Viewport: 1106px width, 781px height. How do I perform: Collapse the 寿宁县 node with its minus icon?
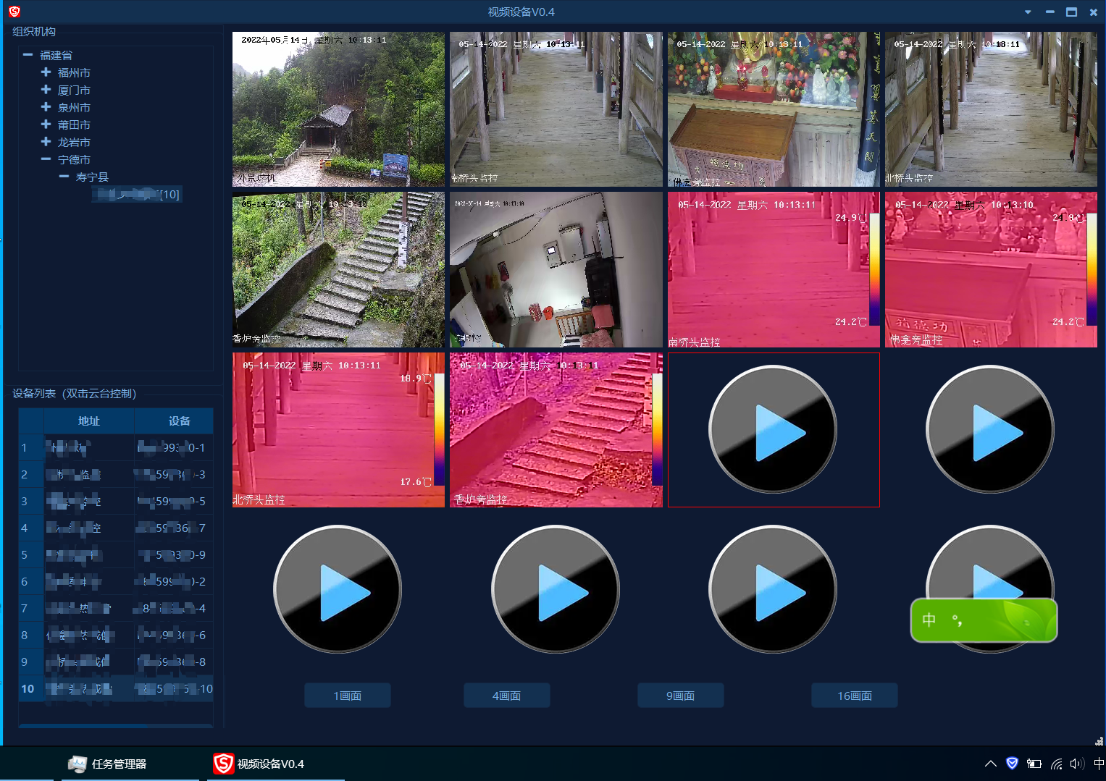[x=64, y=177]
